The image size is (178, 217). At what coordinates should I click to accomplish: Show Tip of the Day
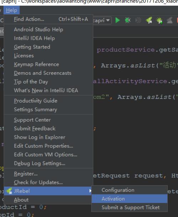click(x=48, y=82)
